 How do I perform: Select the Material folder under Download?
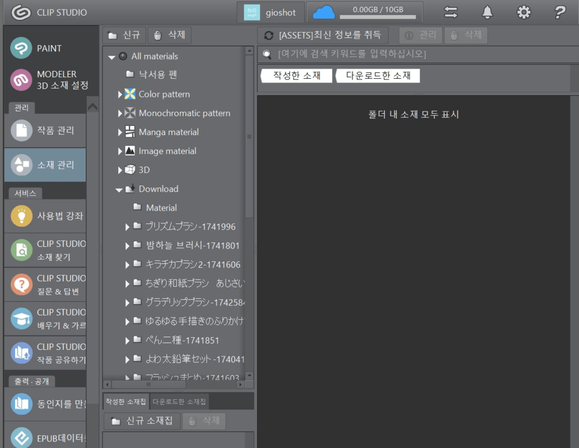click(x=155, y=208)
